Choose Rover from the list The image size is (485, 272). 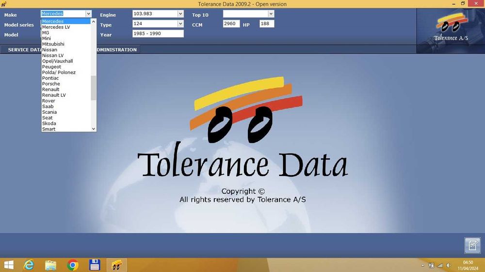click(x=66, y=101)
